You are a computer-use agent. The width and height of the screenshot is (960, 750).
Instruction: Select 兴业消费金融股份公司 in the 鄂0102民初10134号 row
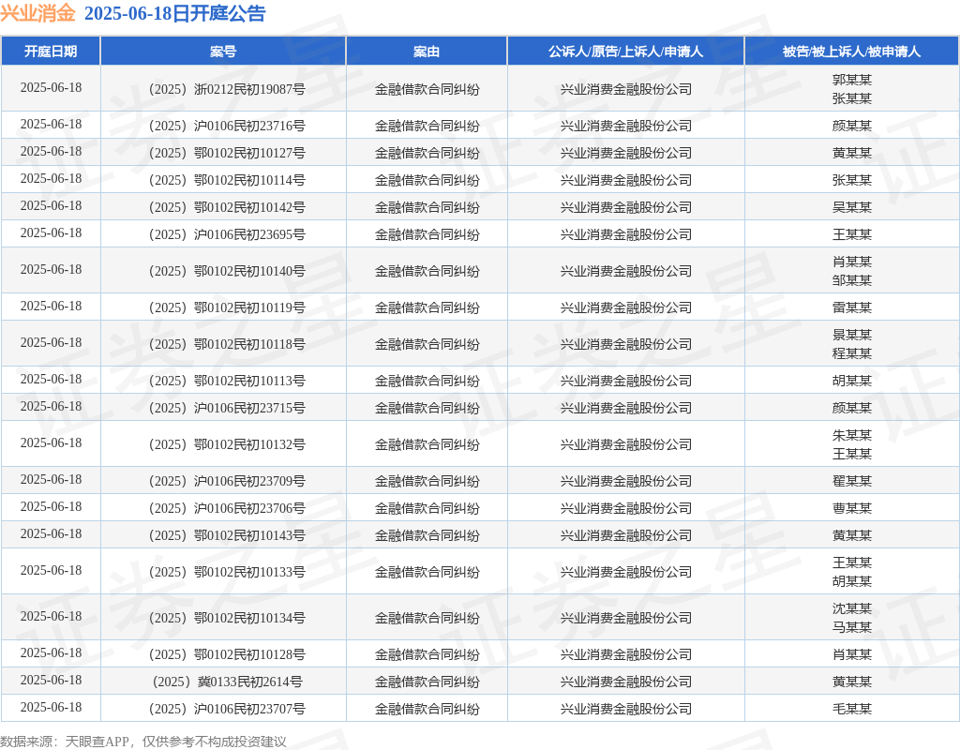point(625,618)
